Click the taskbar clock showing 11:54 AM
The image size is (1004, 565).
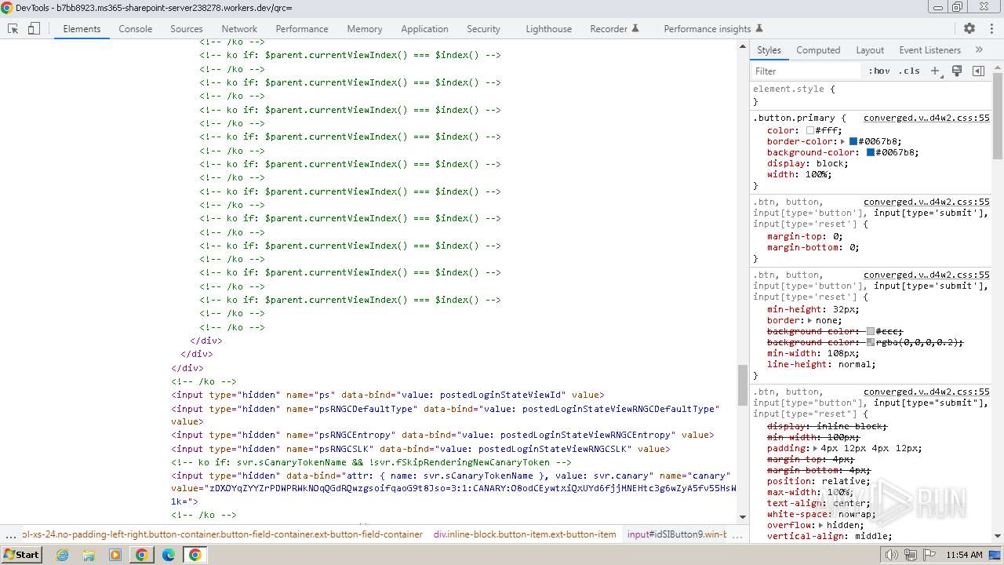pyautogui.click(x=964, y=555)
